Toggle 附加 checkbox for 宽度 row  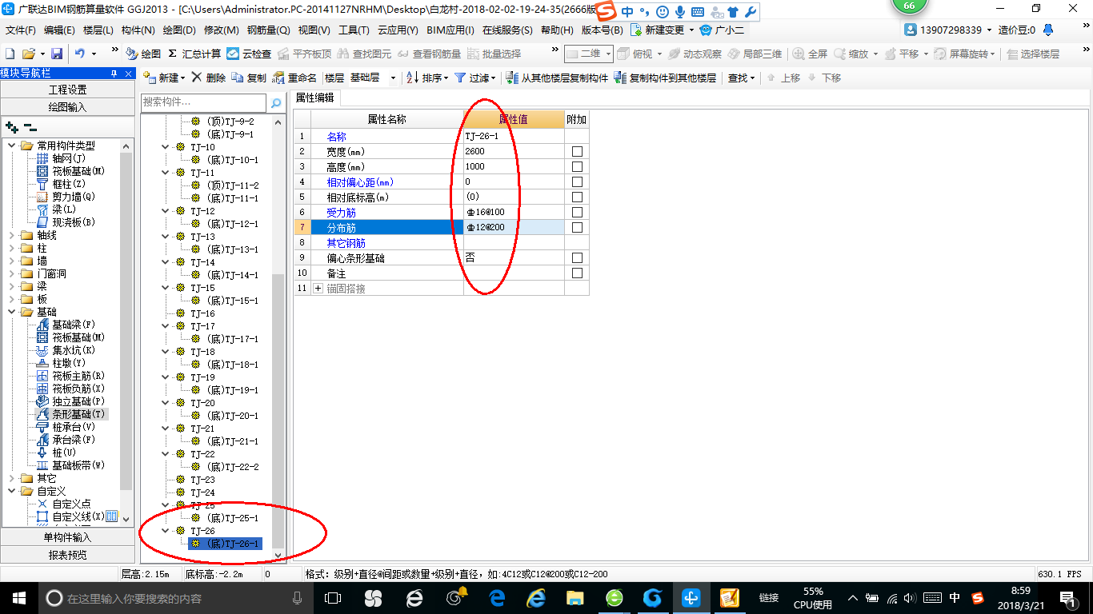(577, 151)
